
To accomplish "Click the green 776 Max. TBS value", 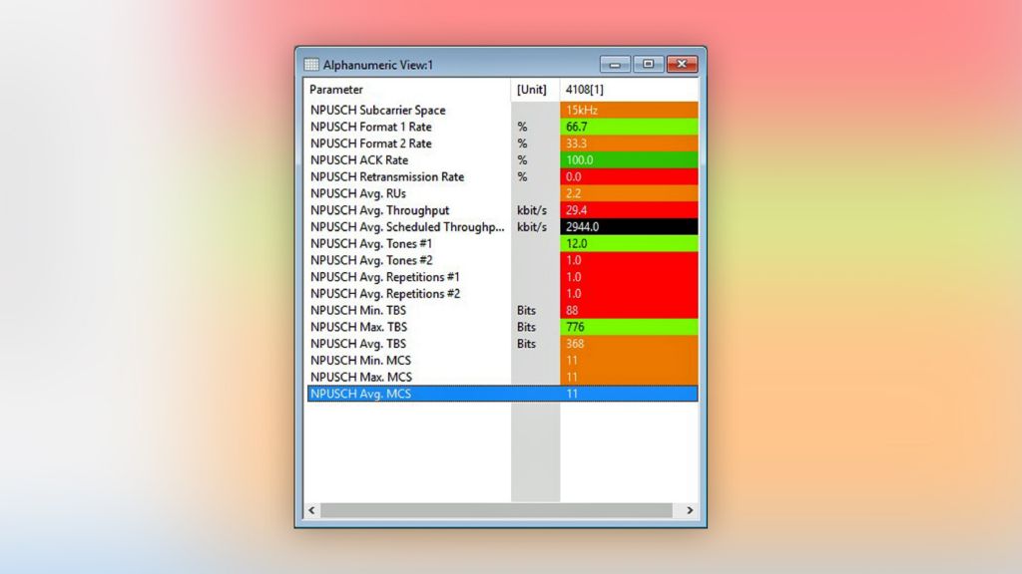I will click(628, 327).
